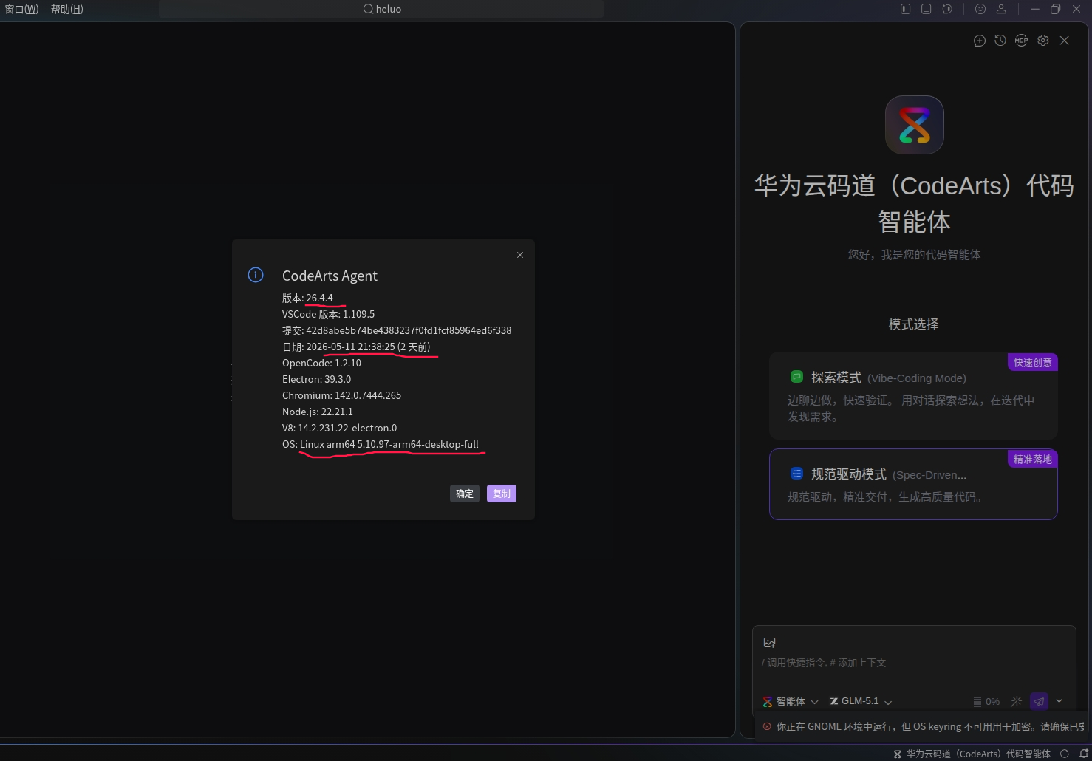Expand the 智能体 mode dropdown

pos(791,701)
